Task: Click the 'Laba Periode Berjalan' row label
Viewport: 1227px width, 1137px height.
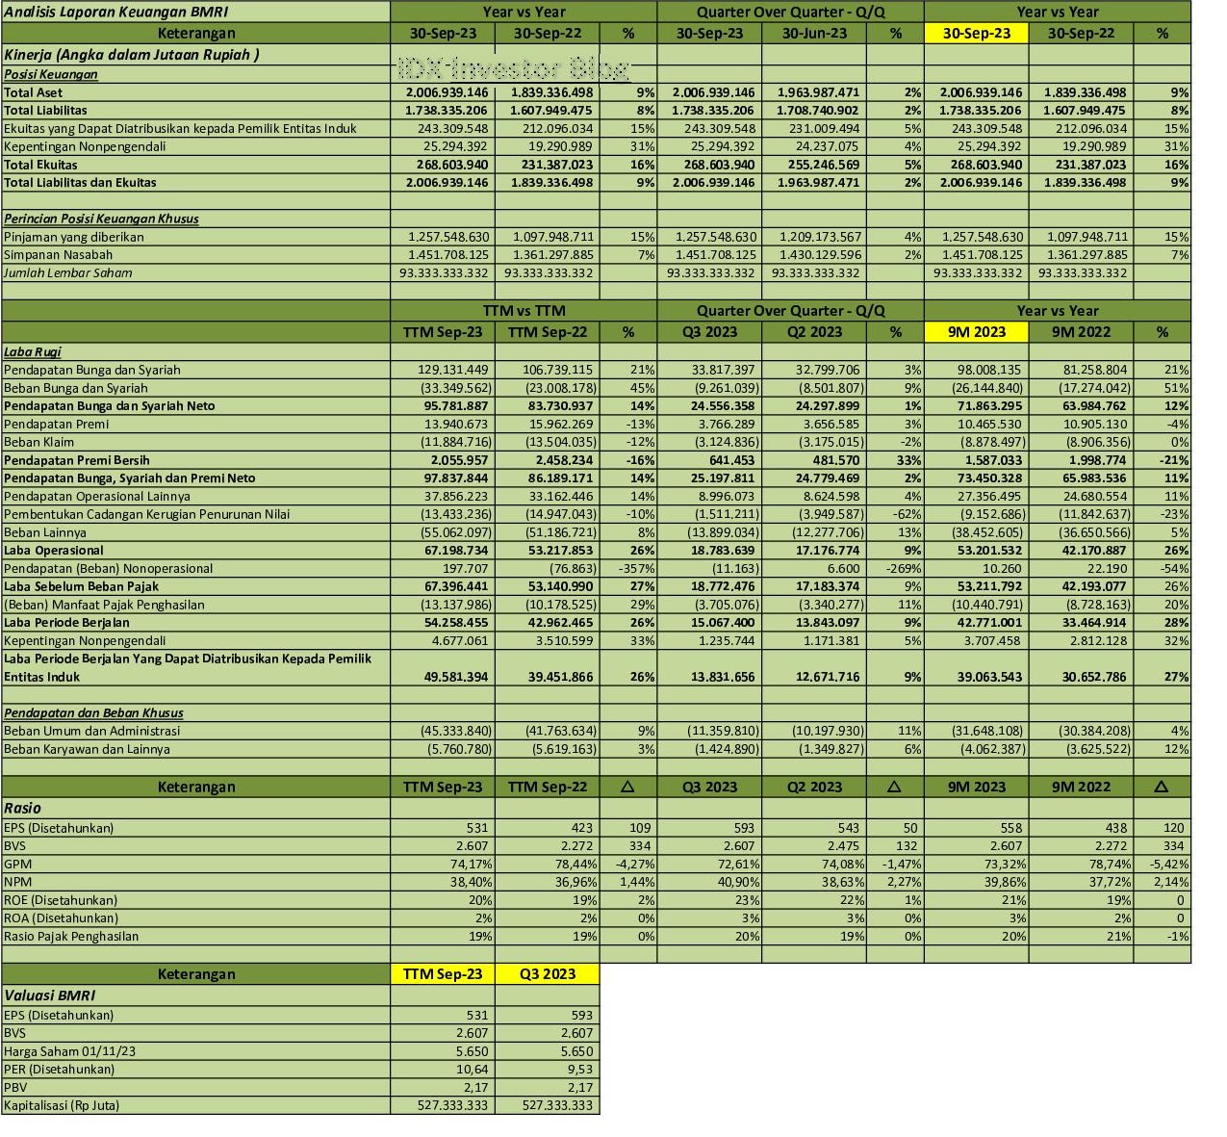Action: click(66, 623)
